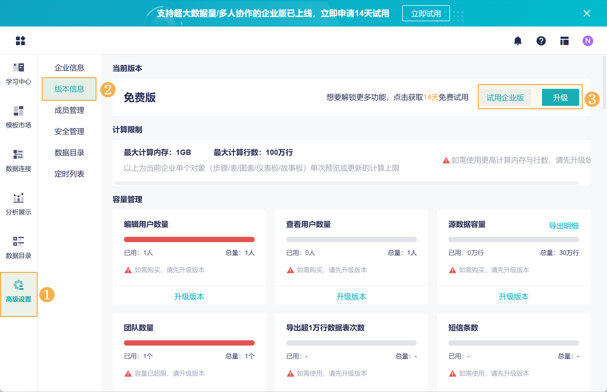Select 成员管理 menu item
Image resolution: width=607 pixels, height=392 pixels.
coord(69,110)
